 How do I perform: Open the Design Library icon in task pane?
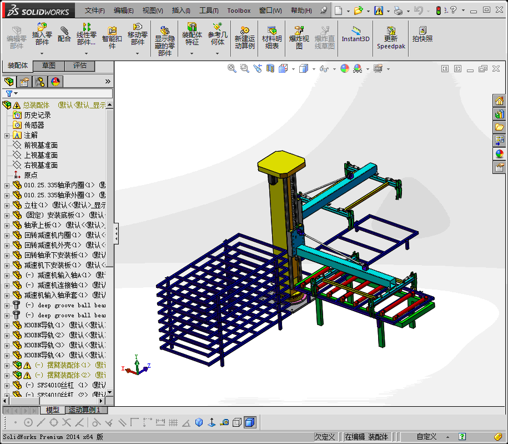coord(499,114)
